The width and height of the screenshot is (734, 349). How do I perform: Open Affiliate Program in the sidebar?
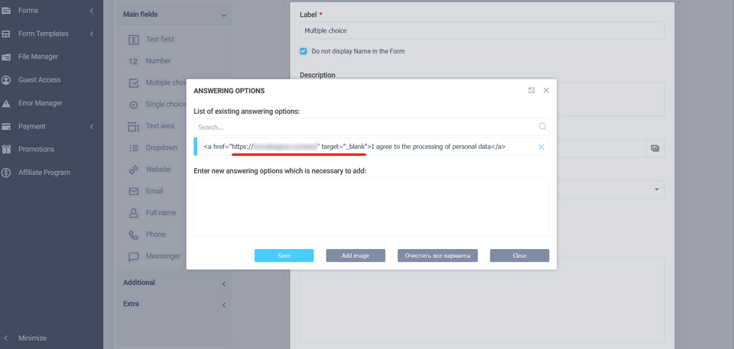point(44,173)
